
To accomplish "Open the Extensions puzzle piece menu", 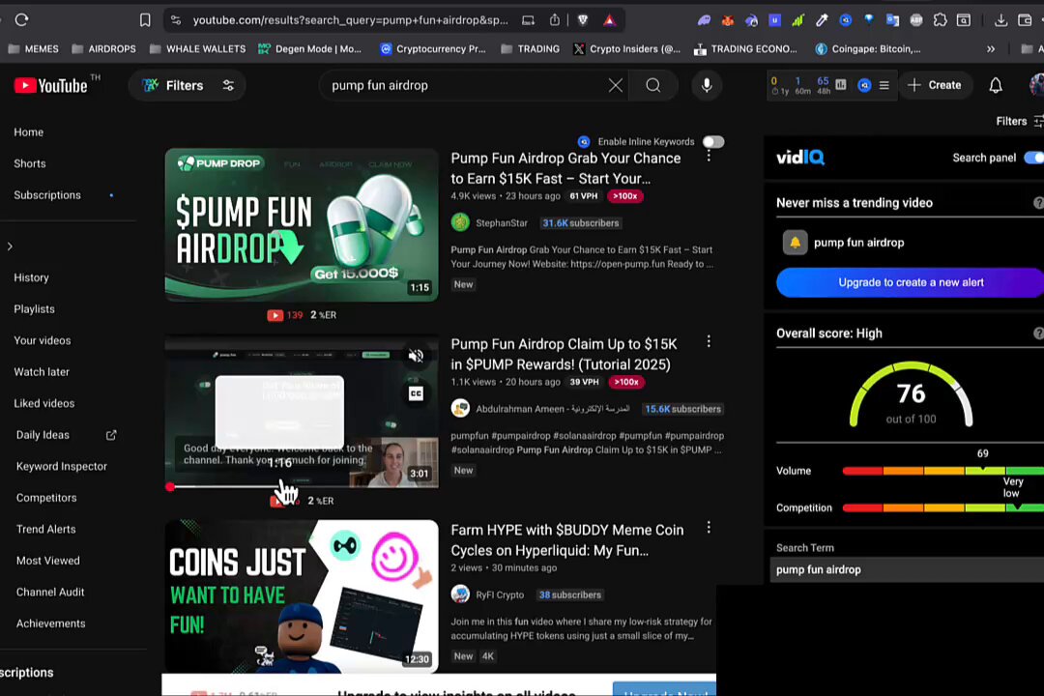I will tap(940, 20).
